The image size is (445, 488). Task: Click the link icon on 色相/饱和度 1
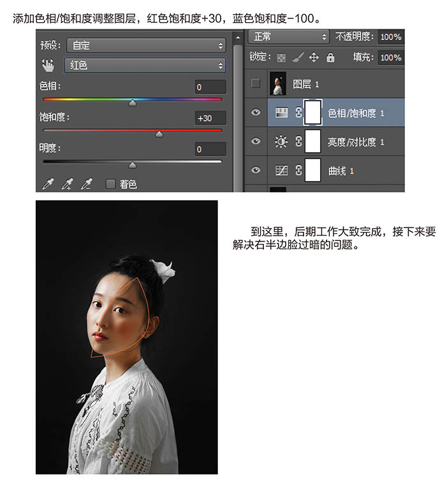(x=298, y=112)
